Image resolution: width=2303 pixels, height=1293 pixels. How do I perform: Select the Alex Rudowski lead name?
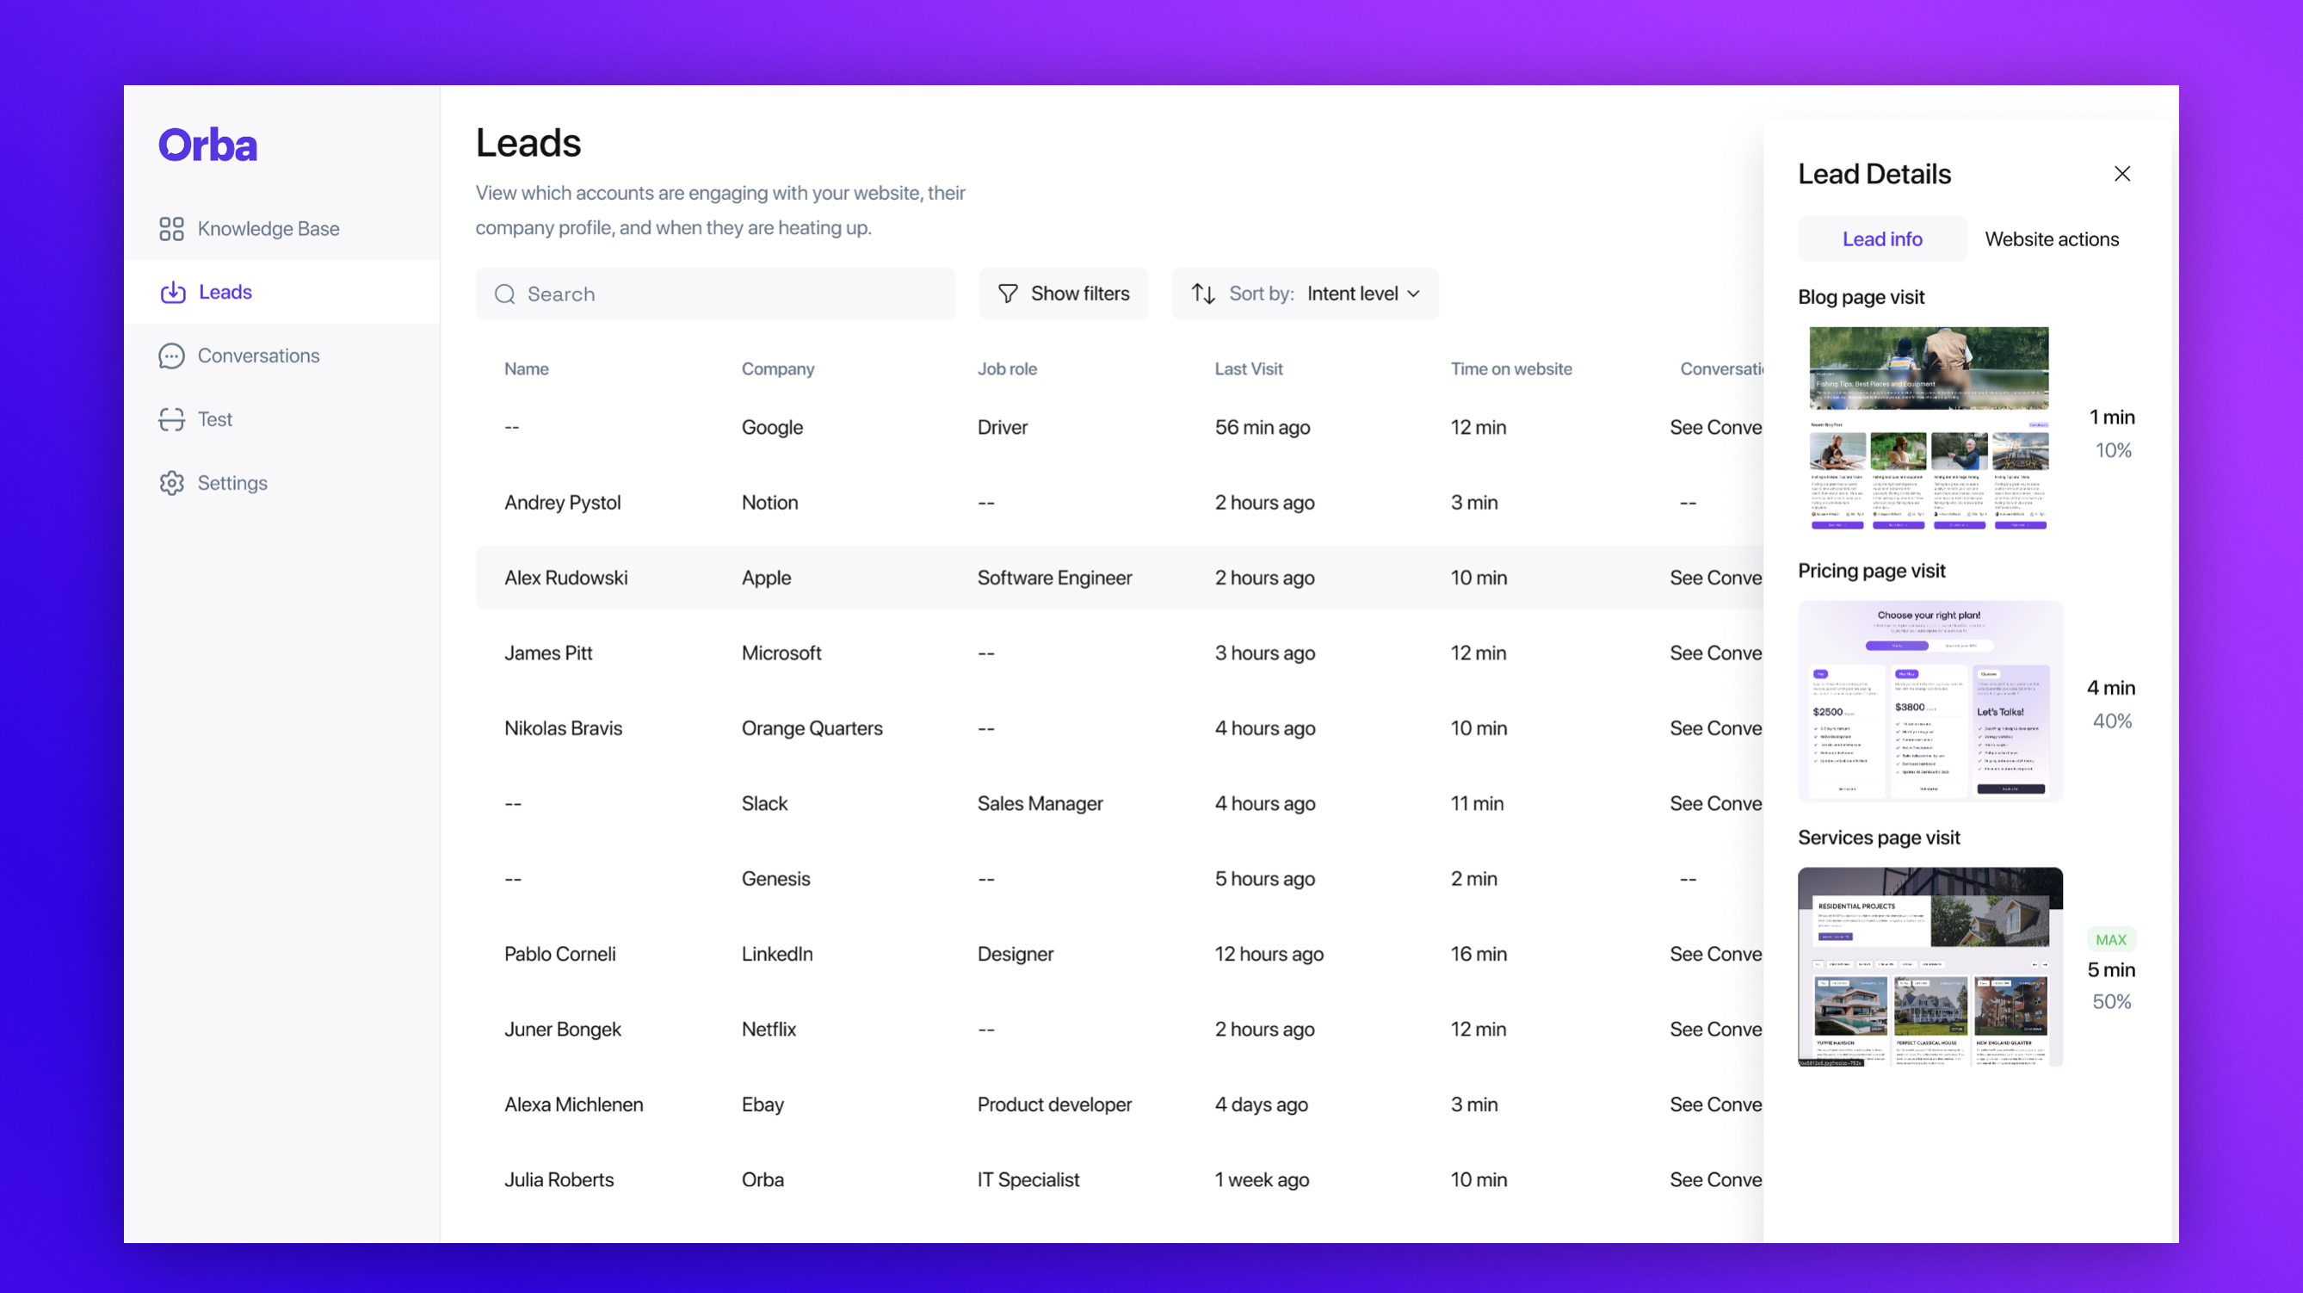pyautogui.click(x=566, y=578)
